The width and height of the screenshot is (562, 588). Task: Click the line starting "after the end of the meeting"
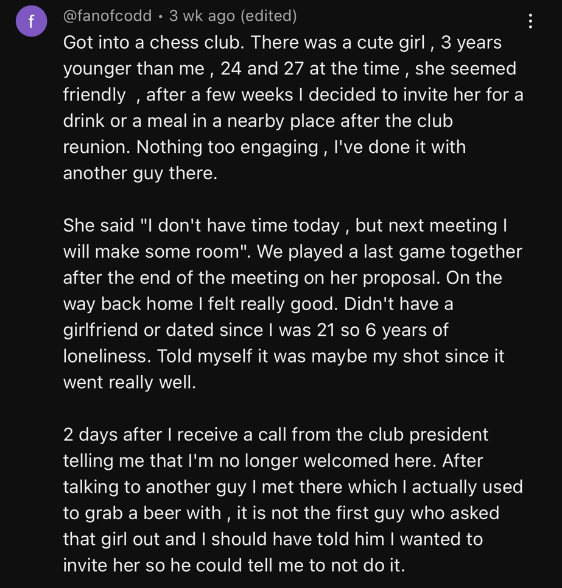click(283, 278)
